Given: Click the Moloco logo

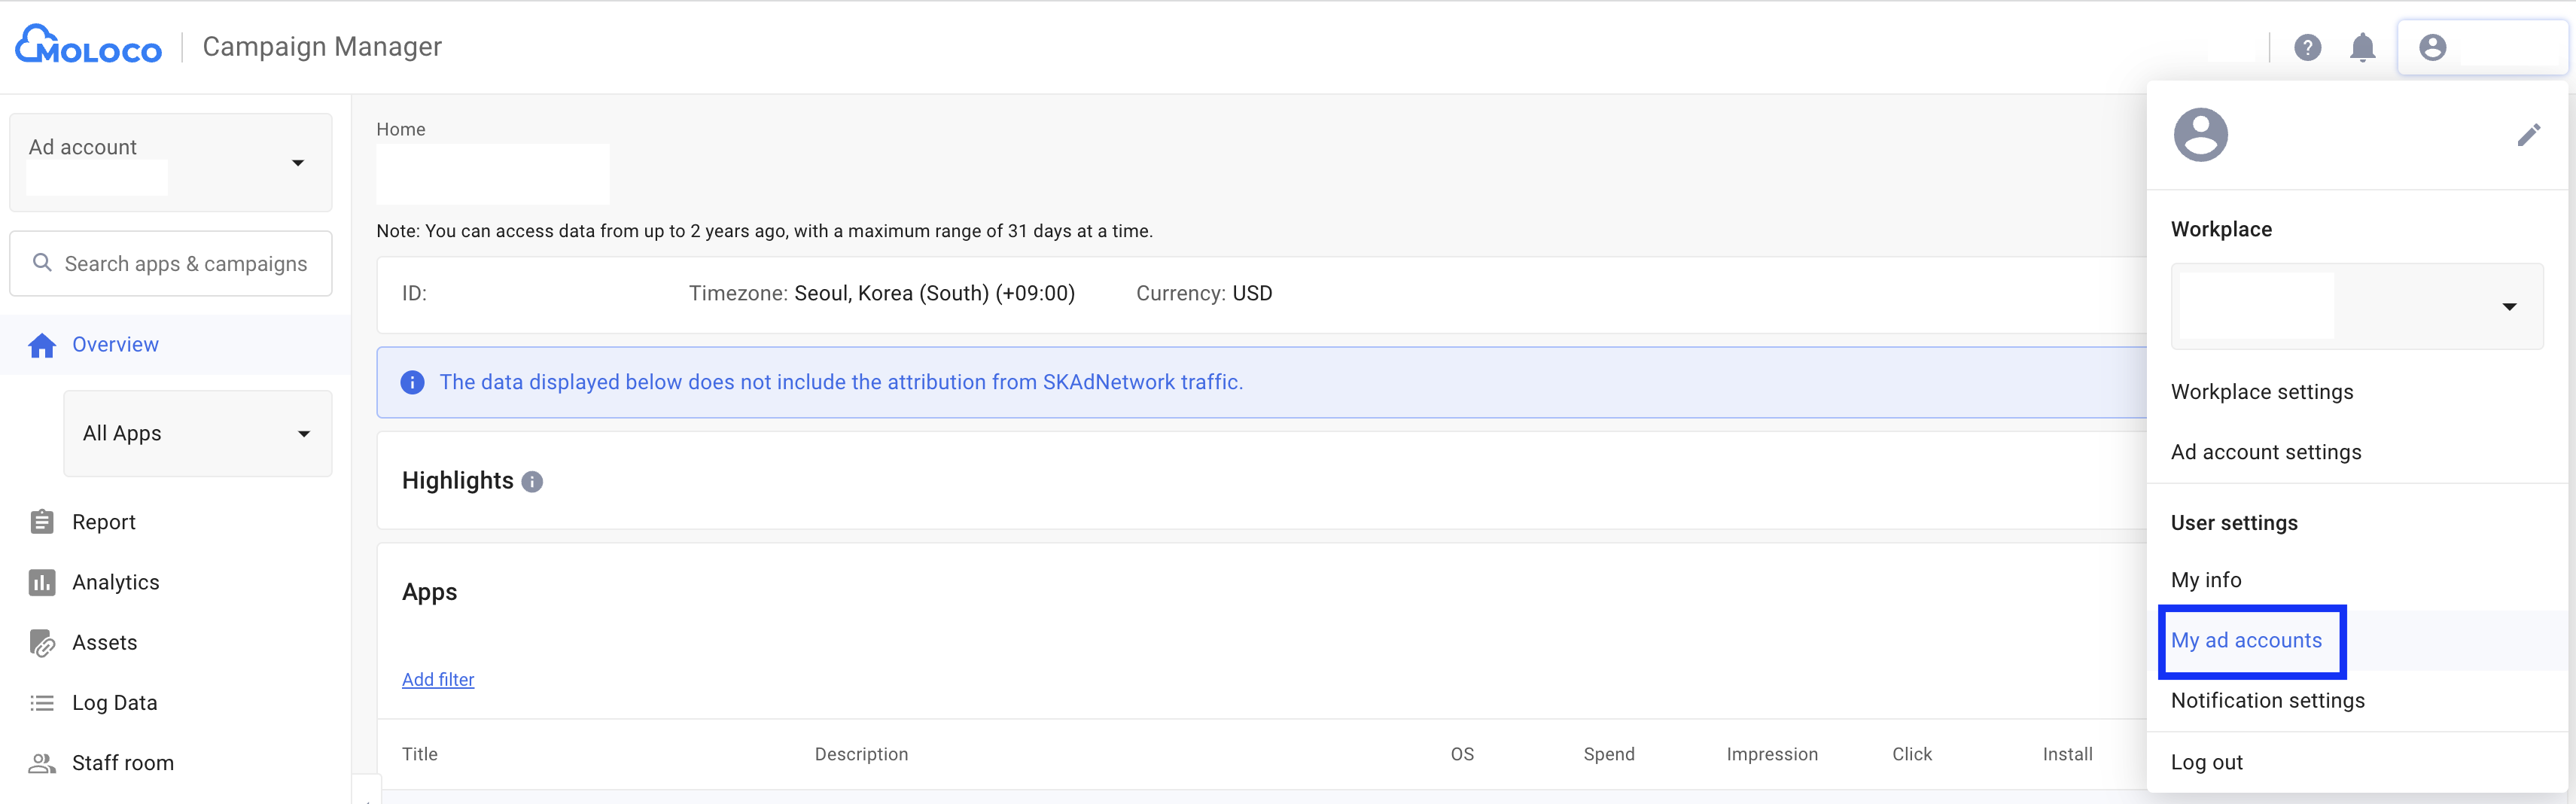Looking at the screenshot, I should [88, 46].
